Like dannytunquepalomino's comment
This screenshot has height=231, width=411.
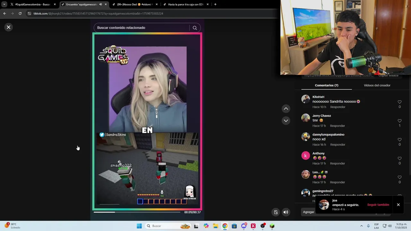pos(399,140)
